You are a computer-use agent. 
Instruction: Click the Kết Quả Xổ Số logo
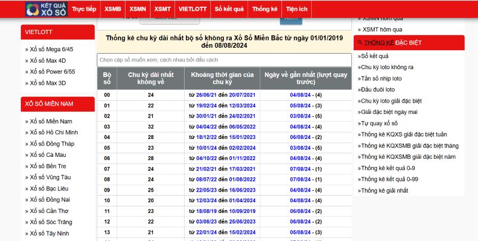point(46,10)
